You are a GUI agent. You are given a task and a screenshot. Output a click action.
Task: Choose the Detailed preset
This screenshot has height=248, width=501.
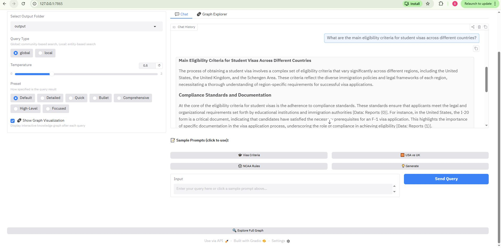[50, 98]
